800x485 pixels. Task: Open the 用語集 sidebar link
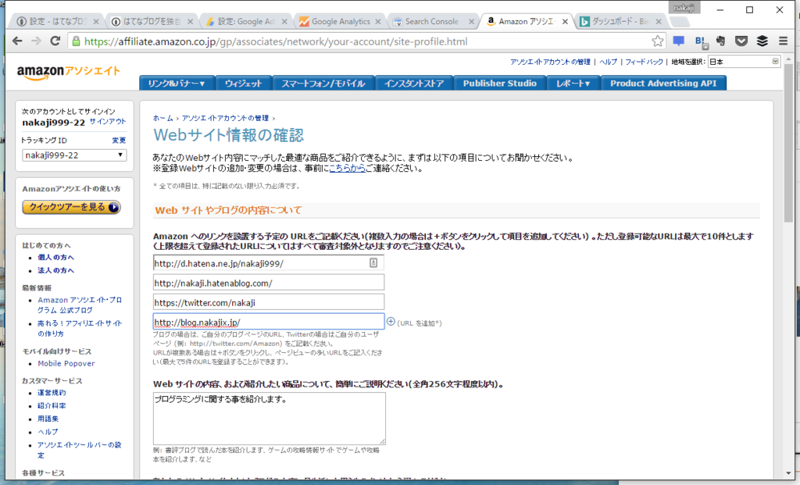[x=48, y=419]
